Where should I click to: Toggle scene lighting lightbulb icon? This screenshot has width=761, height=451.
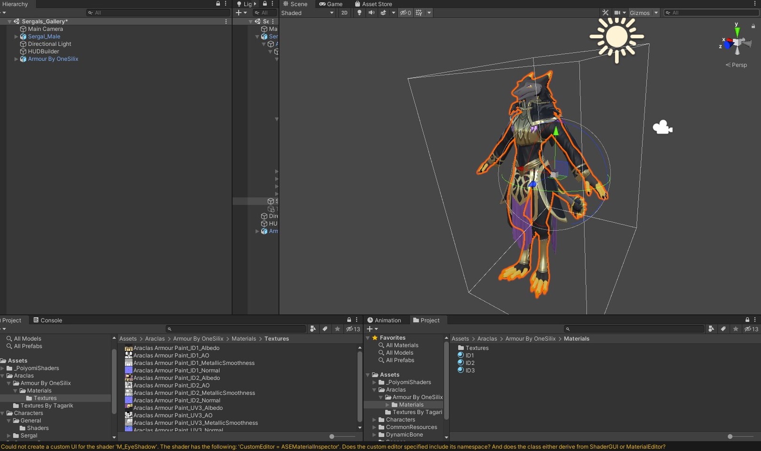pyautogui.click(x=359, y=13)
